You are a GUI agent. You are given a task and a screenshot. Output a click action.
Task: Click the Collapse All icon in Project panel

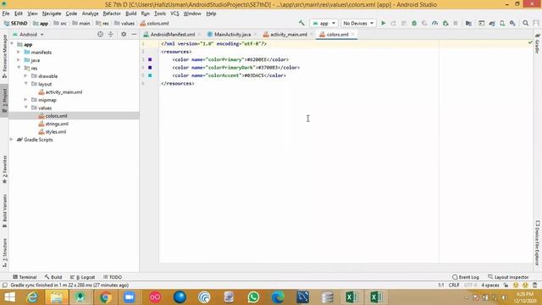(x=111, y=34)
